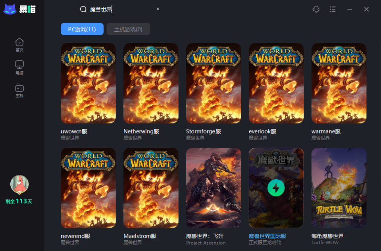Viewport: 381px width, 251px height.
Task: Click the search magnifier icon
Action: pos(83,9)
